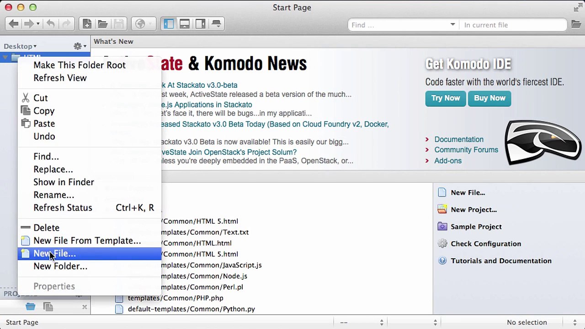Click the New Project icon
The image size is (585, 329).
point(442,209)
